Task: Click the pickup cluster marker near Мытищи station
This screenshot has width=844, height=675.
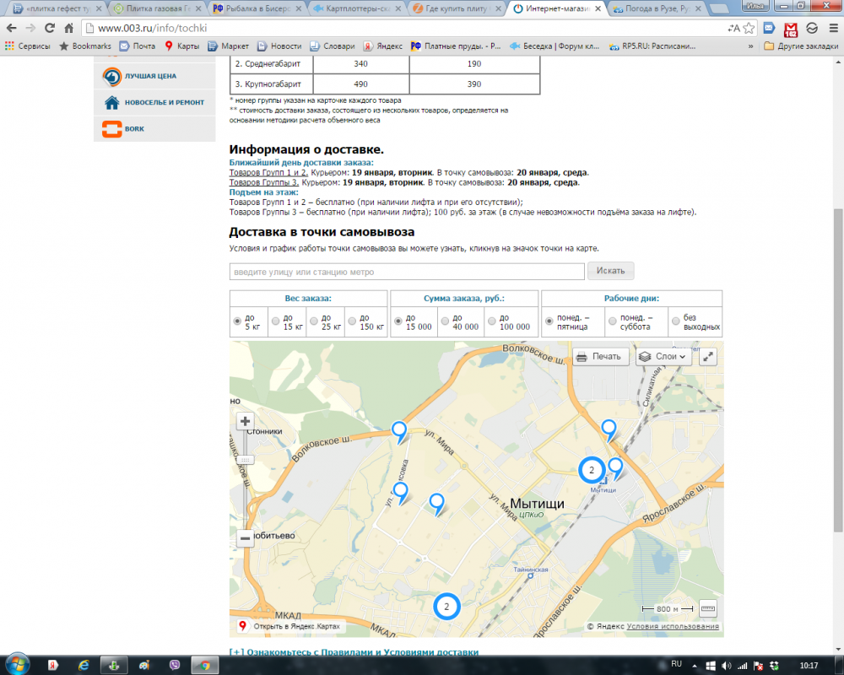Action: (592, 470)
